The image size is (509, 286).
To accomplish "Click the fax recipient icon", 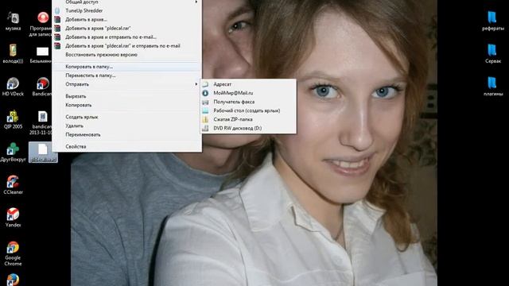I will 205,102.
